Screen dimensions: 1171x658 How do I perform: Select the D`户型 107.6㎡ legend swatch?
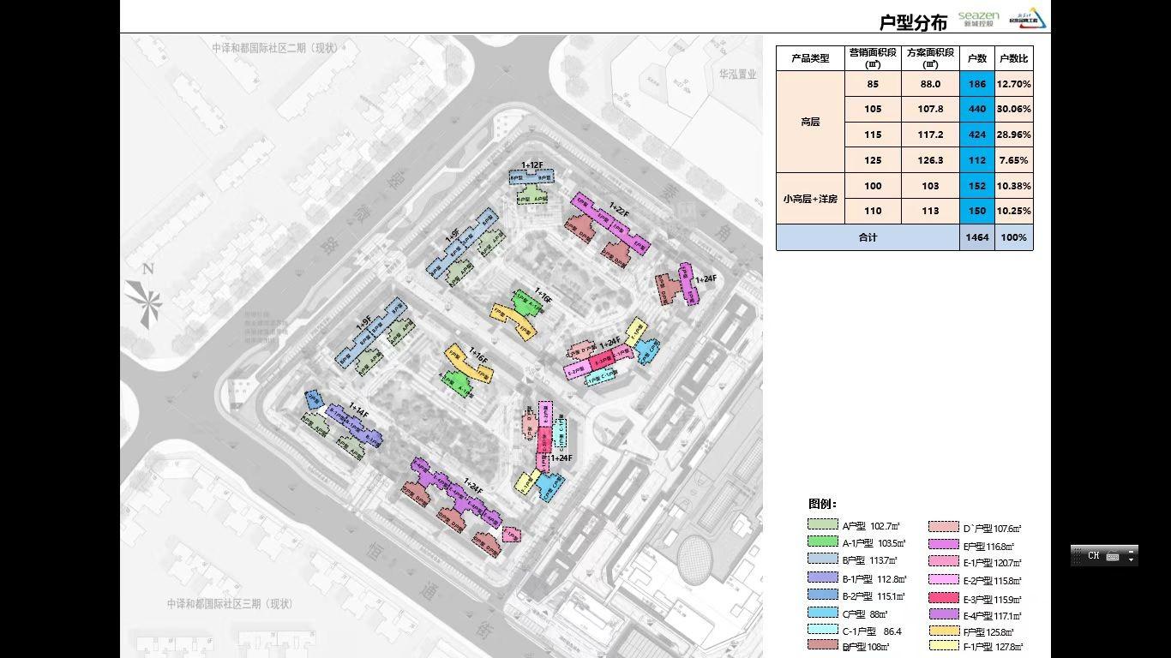tap(943, 527)
